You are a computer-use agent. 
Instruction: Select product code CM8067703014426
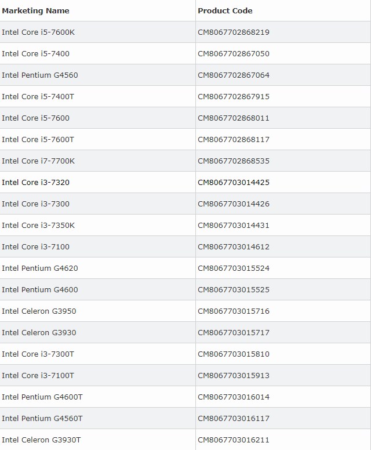234,204
